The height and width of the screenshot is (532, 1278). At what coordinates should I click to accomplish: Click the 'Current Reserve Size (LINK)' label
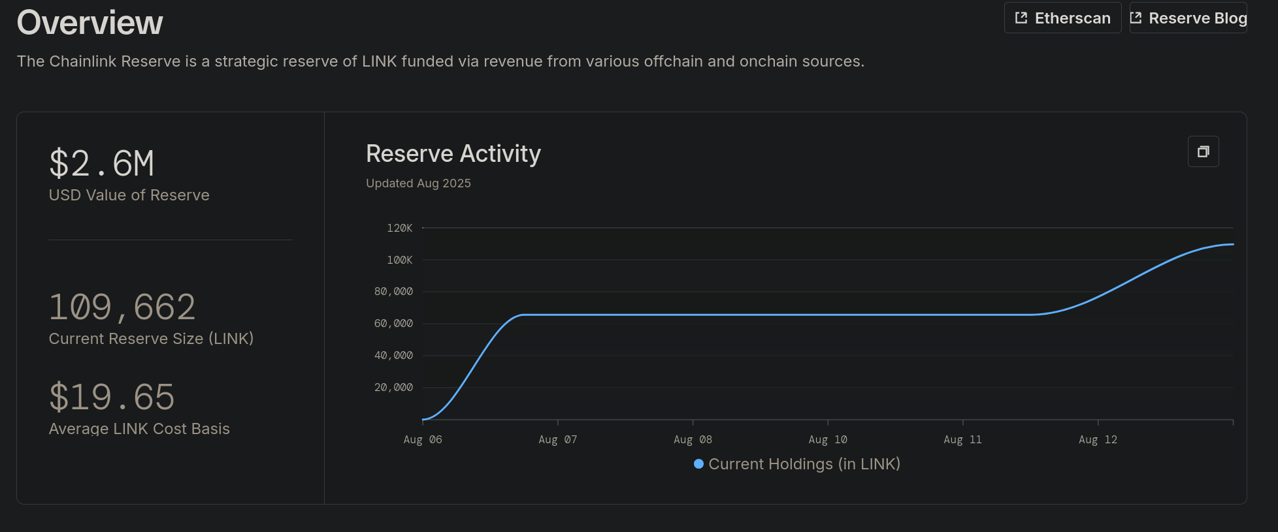[x=151, y=339]
